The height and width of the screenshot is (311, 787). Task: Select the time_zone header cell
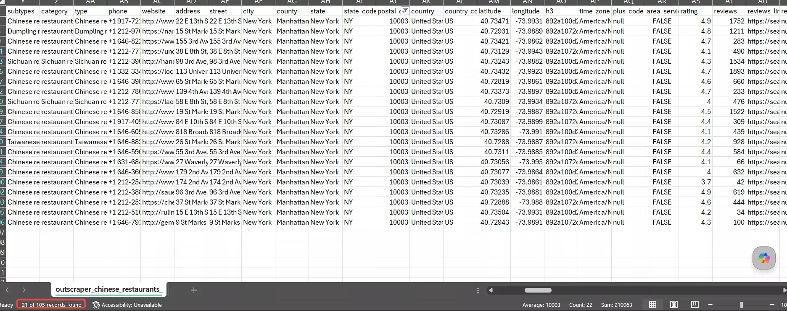coord(594,11)
